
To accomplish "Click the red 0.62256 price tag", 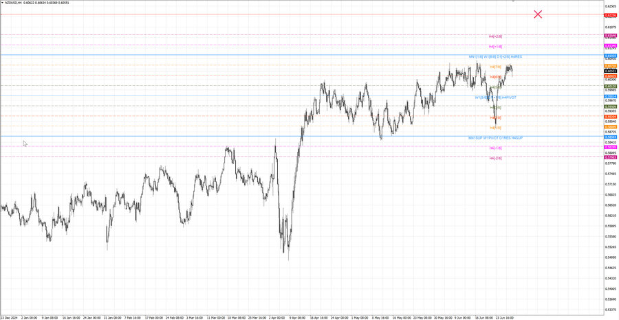I will click(x=610, y=15).
